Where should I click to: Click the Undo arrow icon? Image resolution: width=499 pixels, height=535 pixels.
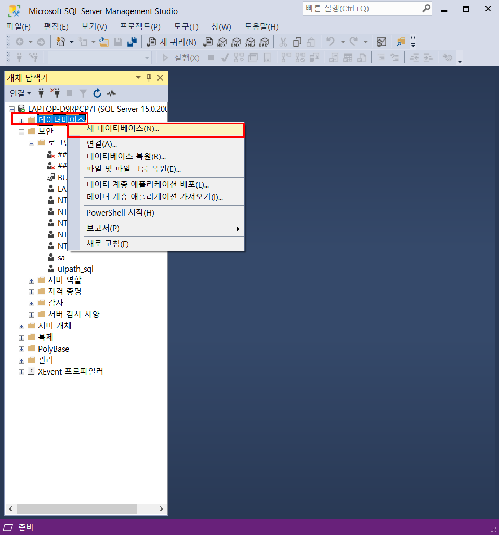[x=330, y=42]
